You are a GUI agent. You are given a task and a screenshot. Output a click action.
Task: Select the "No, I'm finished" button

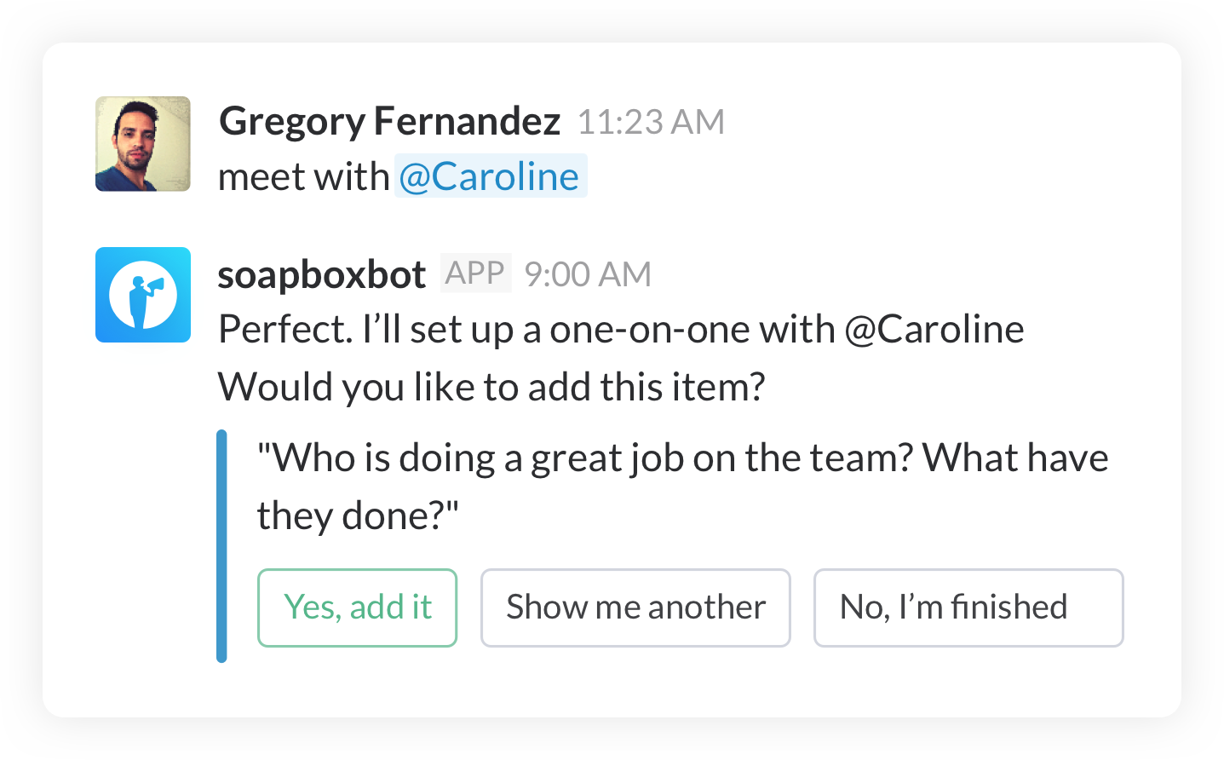(x=968, y=607)
